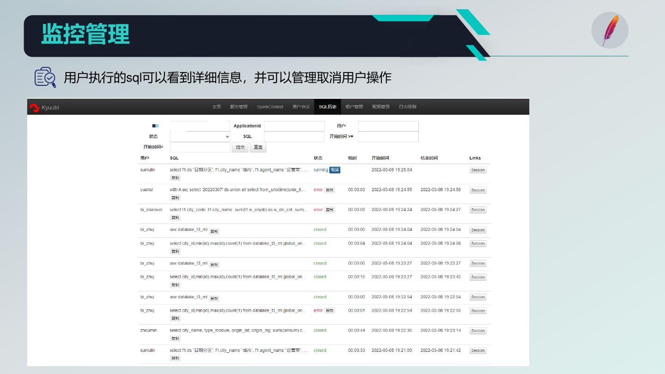Click the document search icon beside subtitle

click(x=45, y=77)
